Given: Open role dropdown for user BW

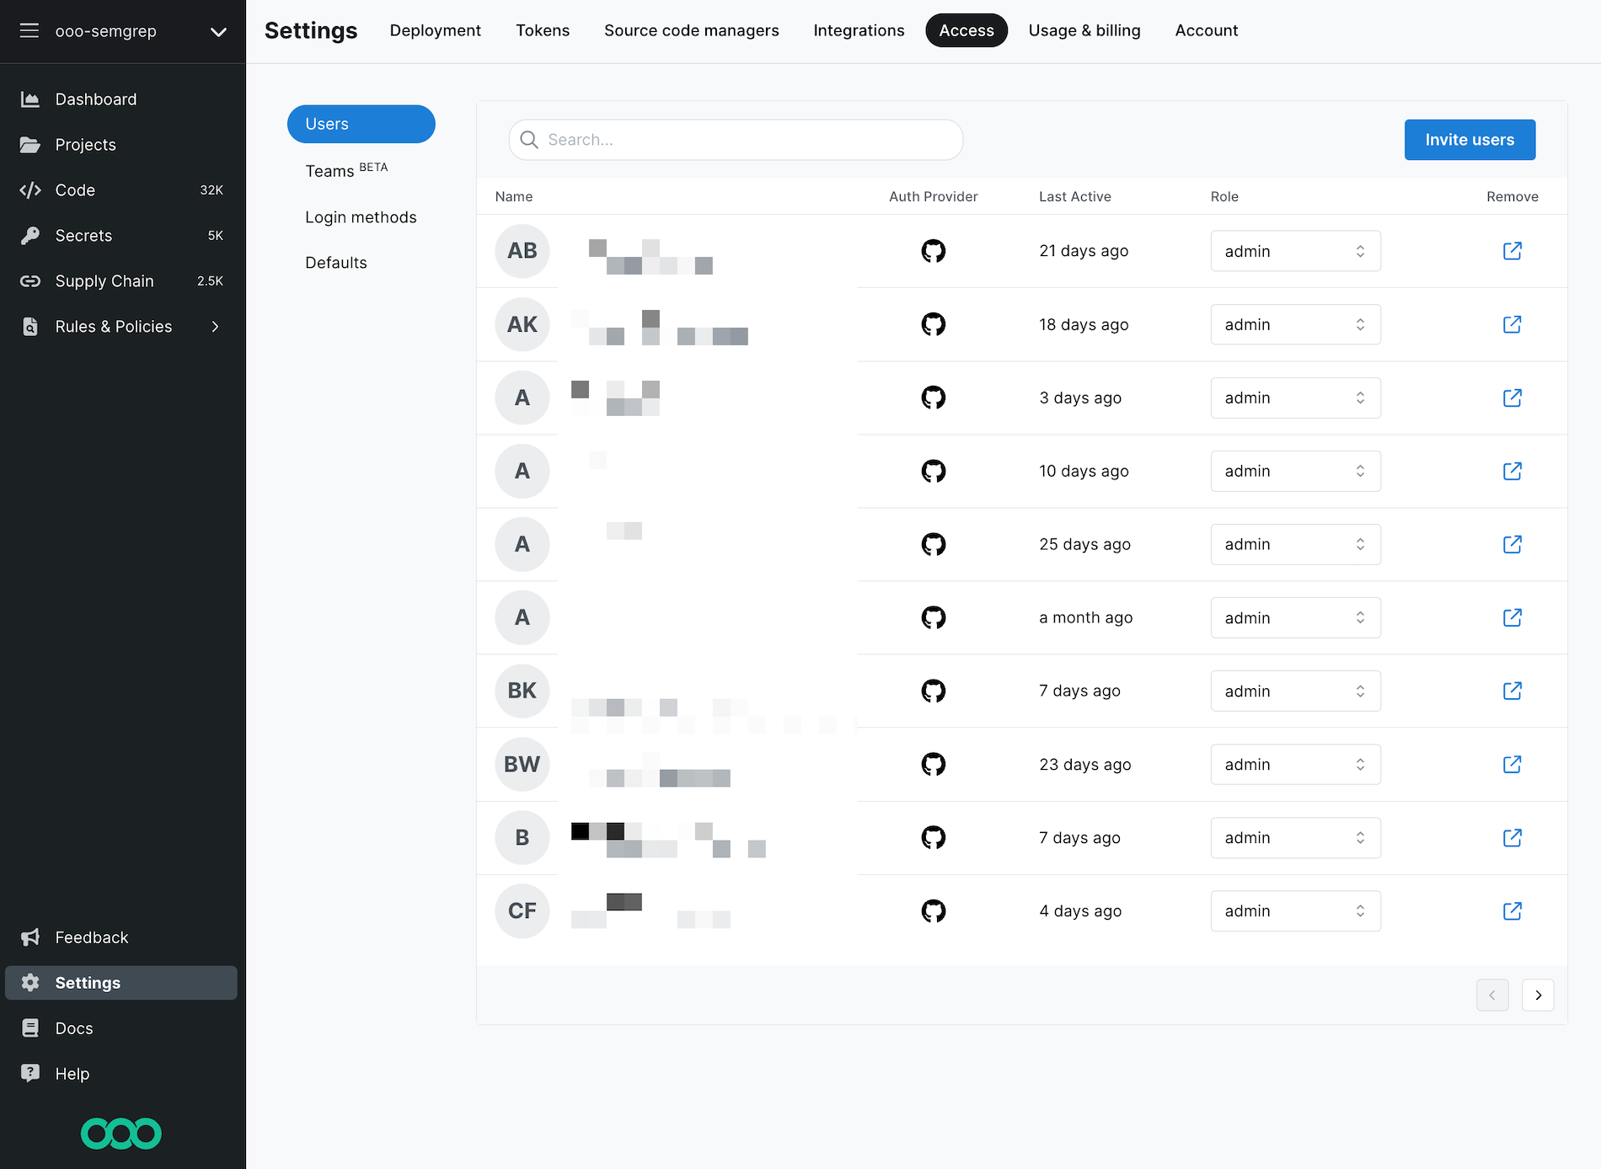Looking at the screenshot, I should point(1295,765).
